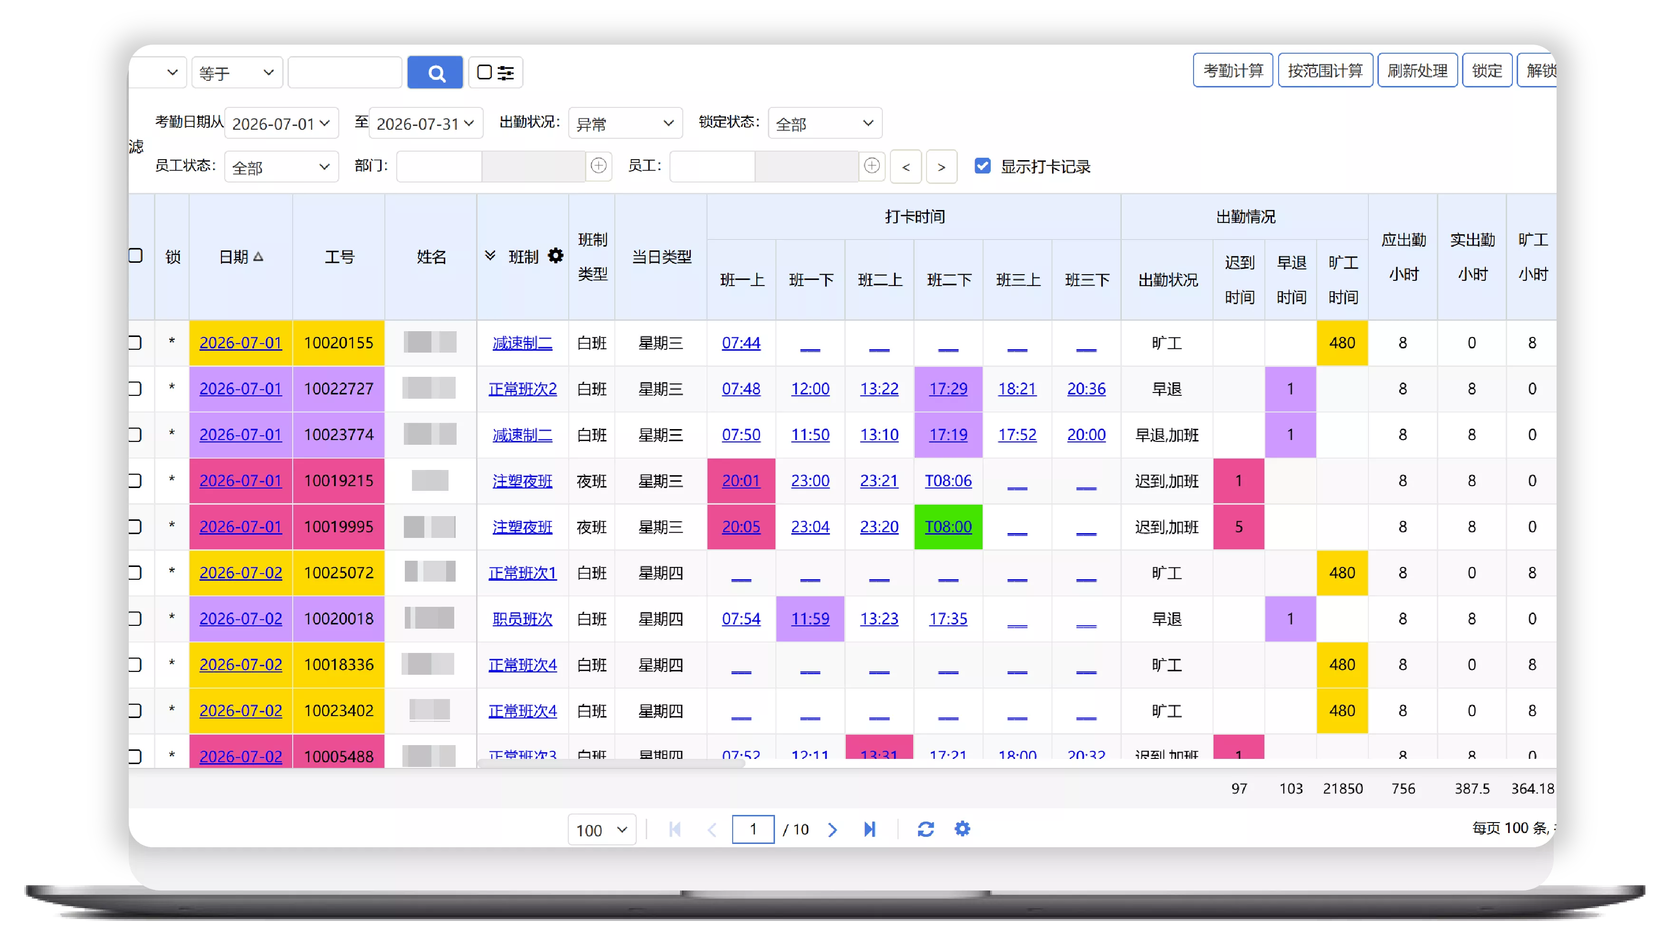The width and height of the screenshot is (1663, 929).
Task: Click the 锁定 button
Action: pyautogui.click(x=1487, y=70)
